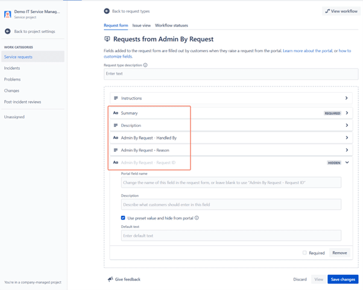Click the Give feedback link

(x=128, y=279)
